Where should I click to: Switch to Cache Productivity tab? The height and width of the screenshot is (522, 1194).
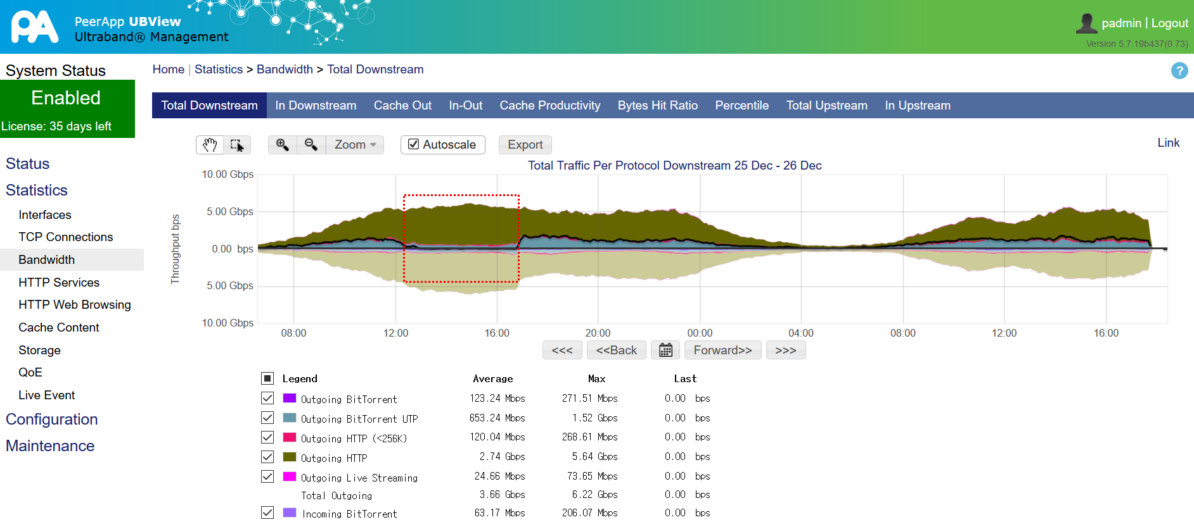point(550,106)
